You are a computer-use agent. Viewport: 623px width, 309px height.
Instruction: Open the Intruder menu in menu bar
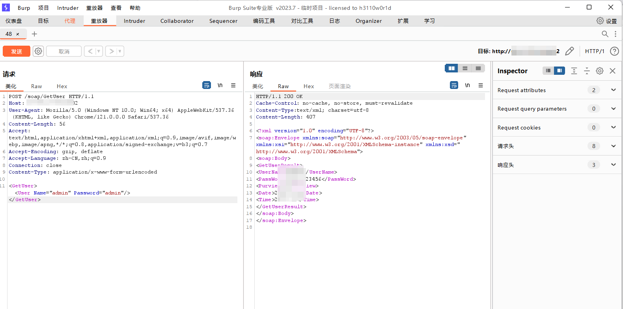pos(68,8)
